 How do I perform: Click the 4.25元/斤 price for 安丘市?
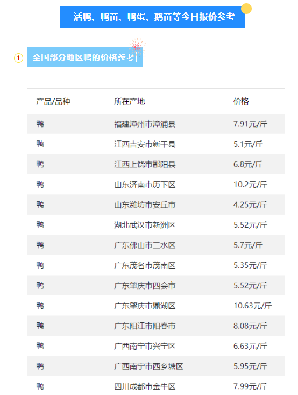[x=250, y=205]
